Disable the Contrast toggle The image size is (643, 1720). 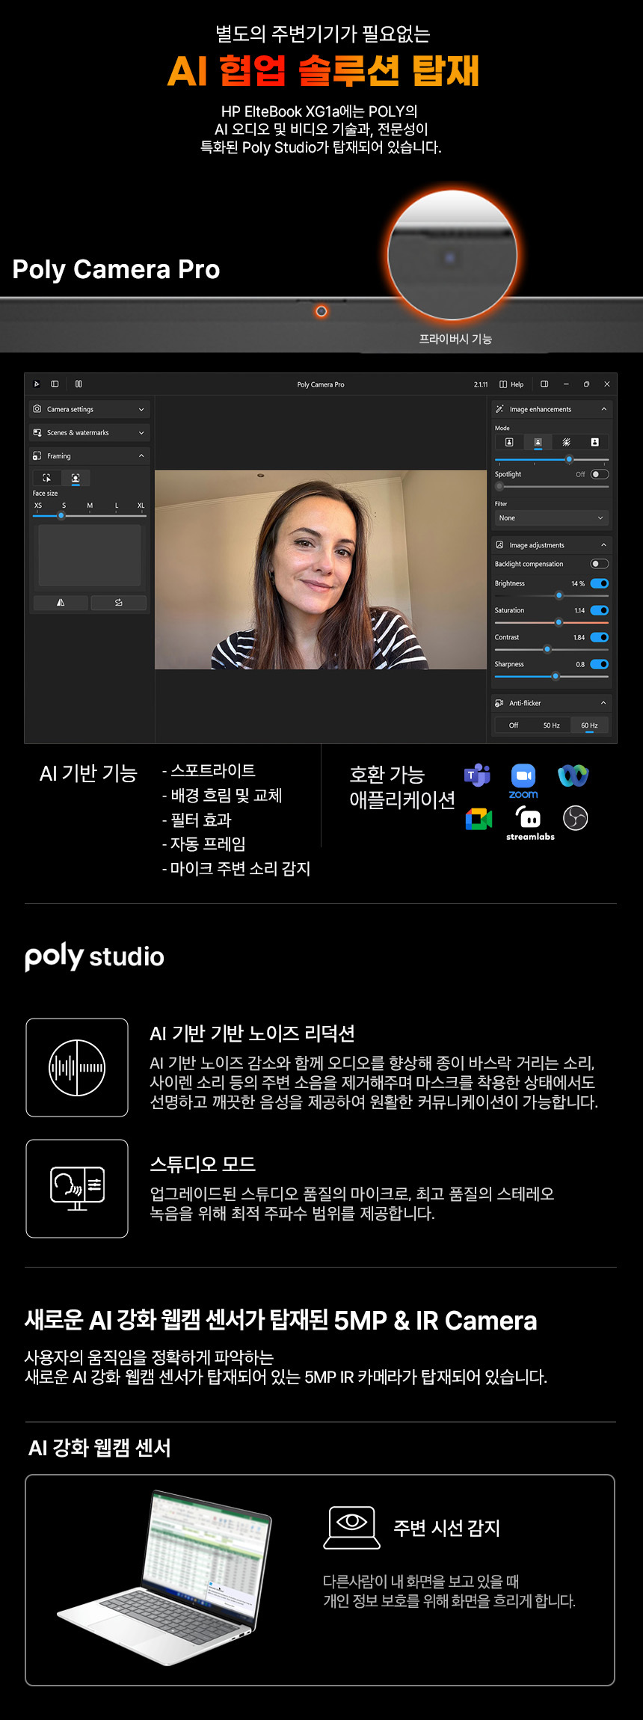pos(600,637)
